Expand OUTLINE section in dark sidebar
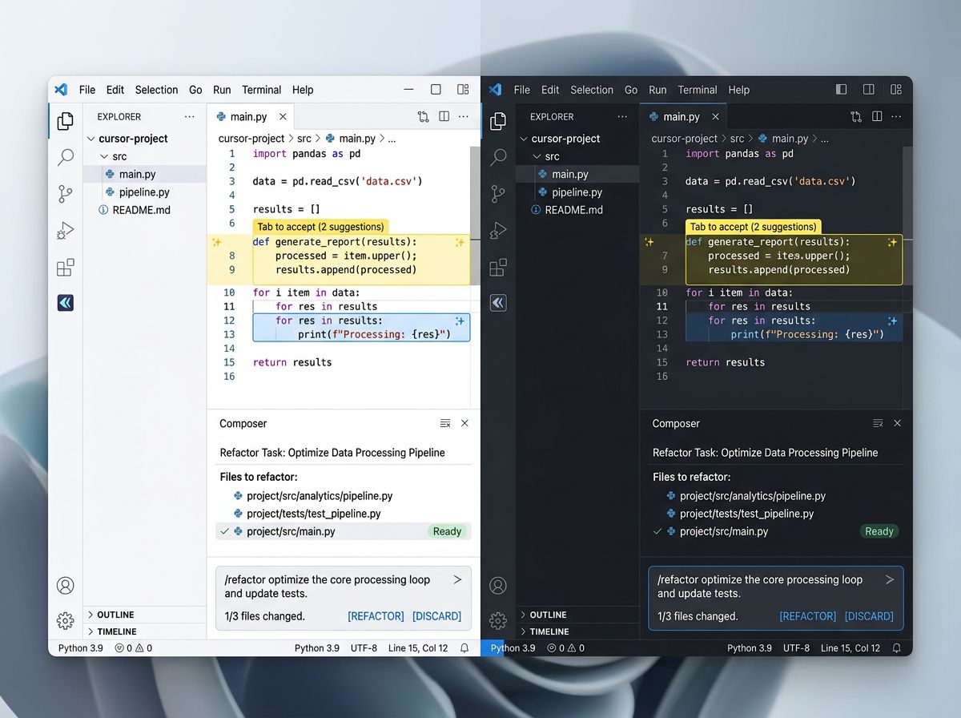 [x=523, y=615]
